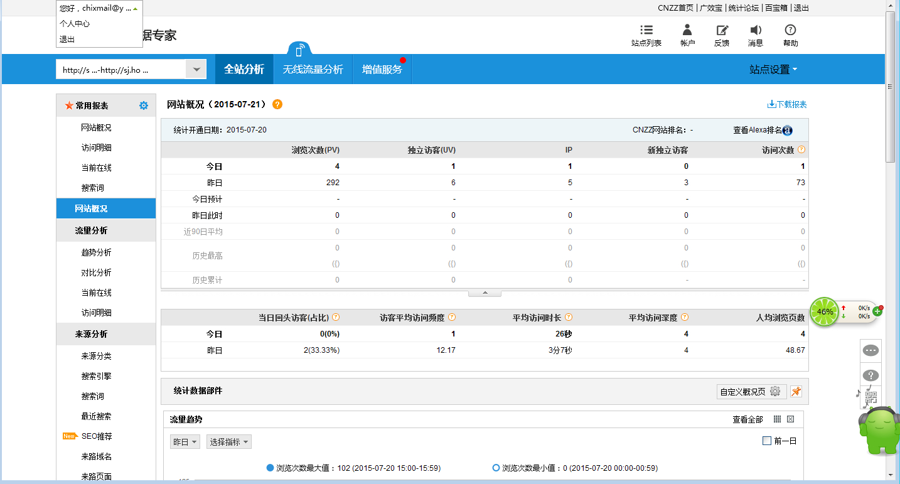Click the gear icon beside 常用报表
This screenshot has height=484, width=900.
pos(144,105)
